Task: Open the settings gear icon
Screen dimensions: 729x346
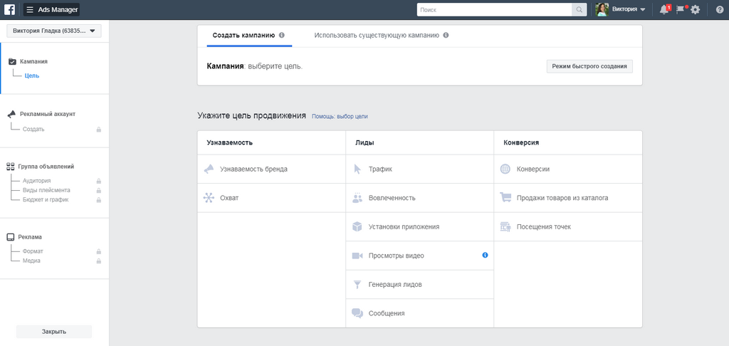Action: 695,9
